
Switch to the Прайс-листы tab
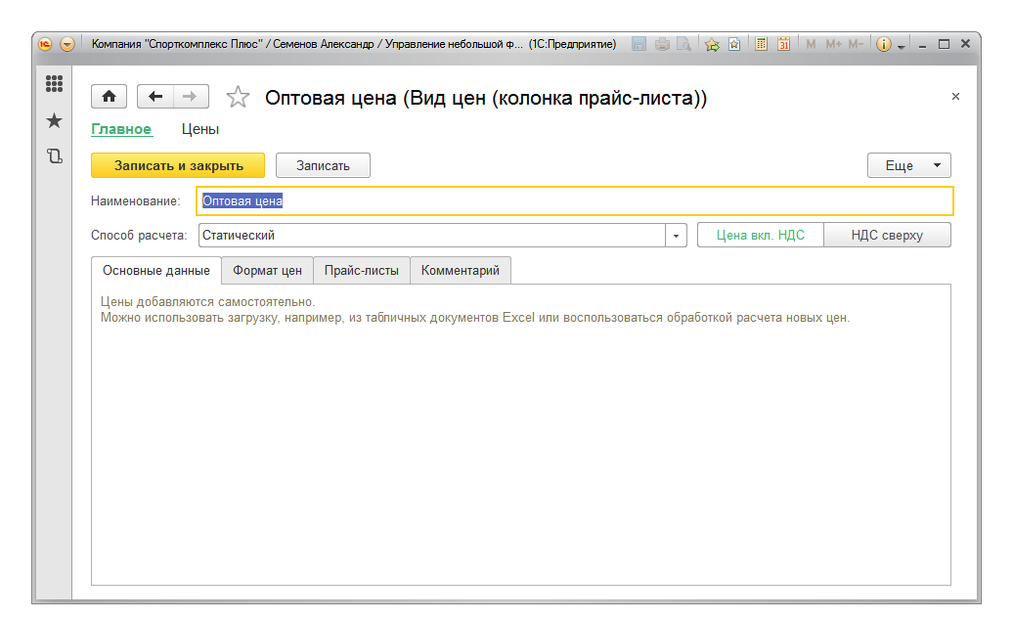coord(362,271)
